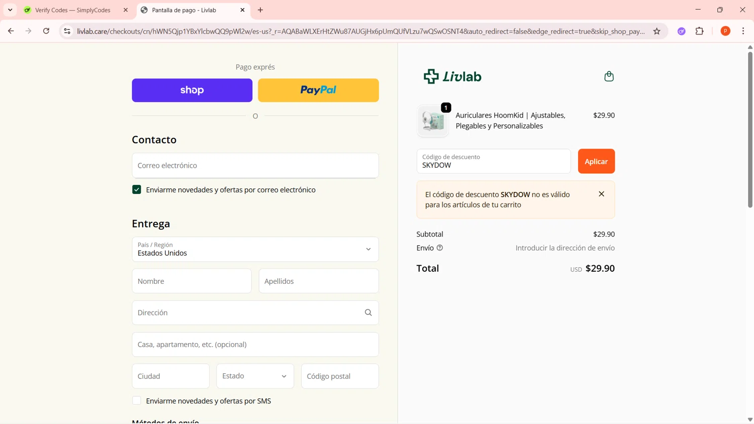Image resolution: width=754 pixels, height=424 pixels.
Task: Click the Contacto section heading
Action: pyautogui.click(x=154, y=140)
